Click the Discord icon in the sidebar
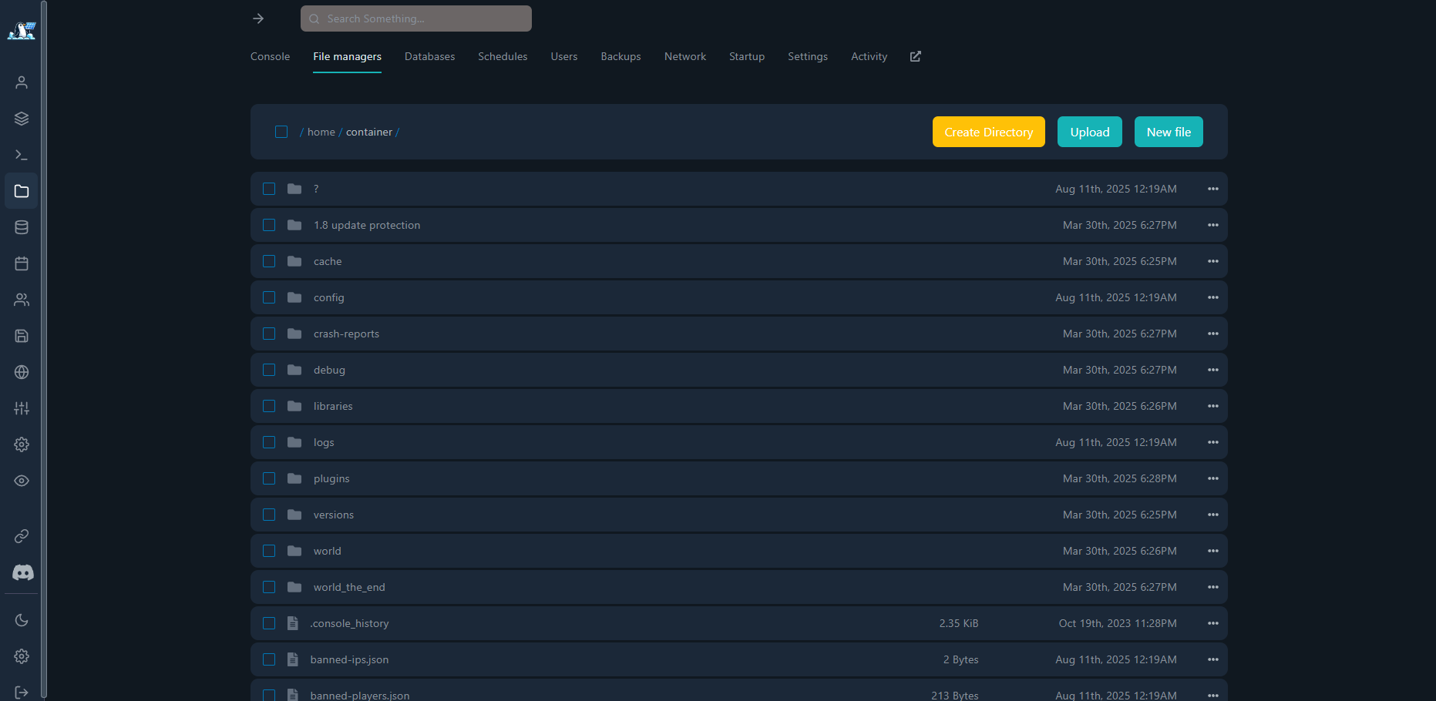1436x701 pixels. coord(22,572)
